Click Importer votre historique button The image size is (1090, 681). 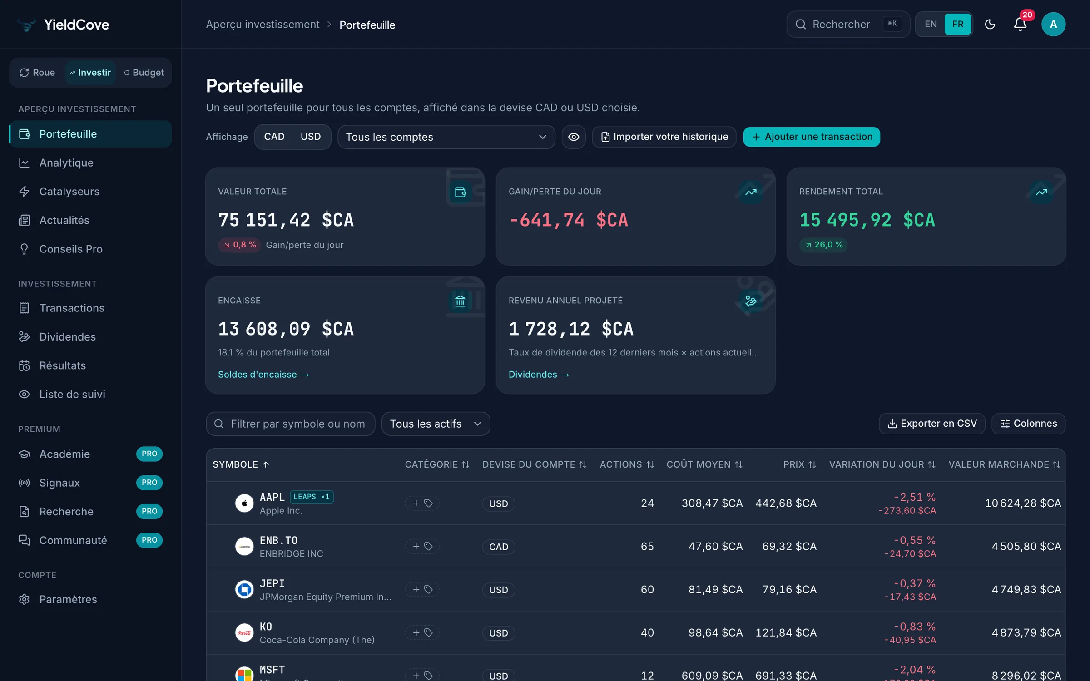click(664, 137)
